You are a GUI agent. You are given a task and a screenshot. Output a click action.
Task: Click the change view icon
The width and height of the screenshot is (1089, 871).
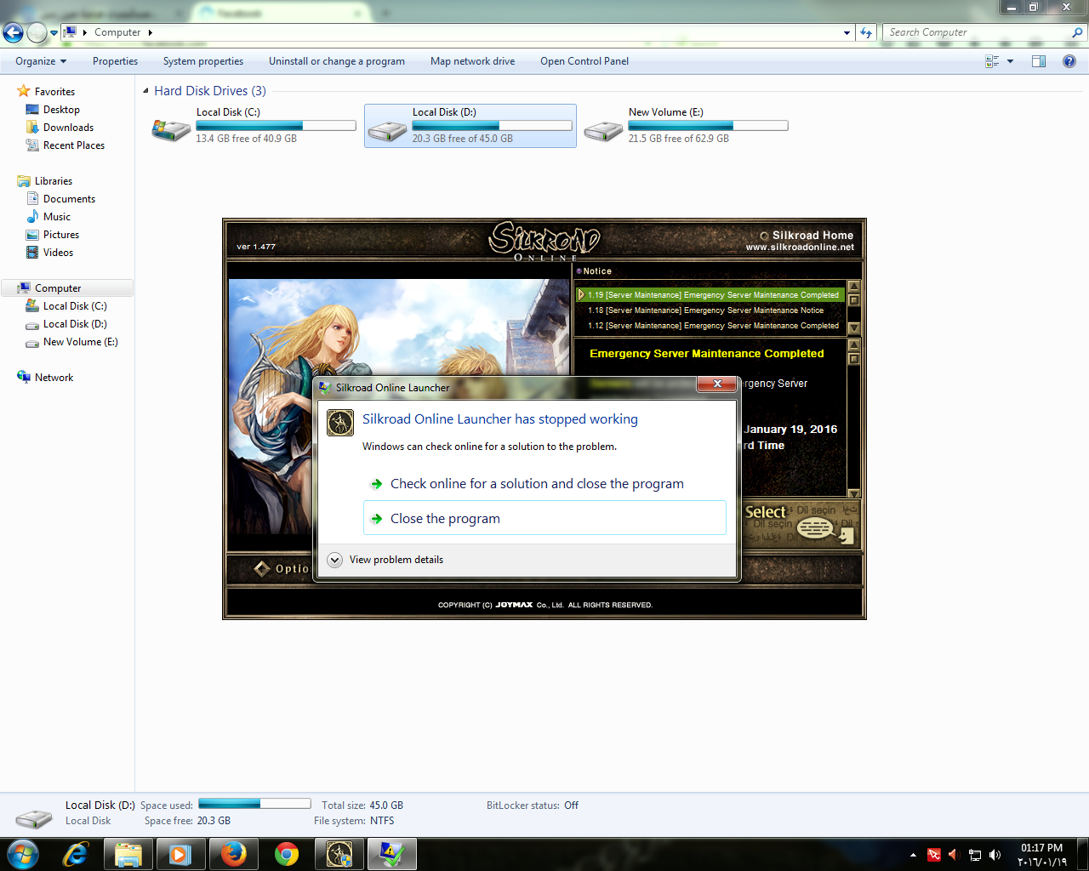(992, 61)
